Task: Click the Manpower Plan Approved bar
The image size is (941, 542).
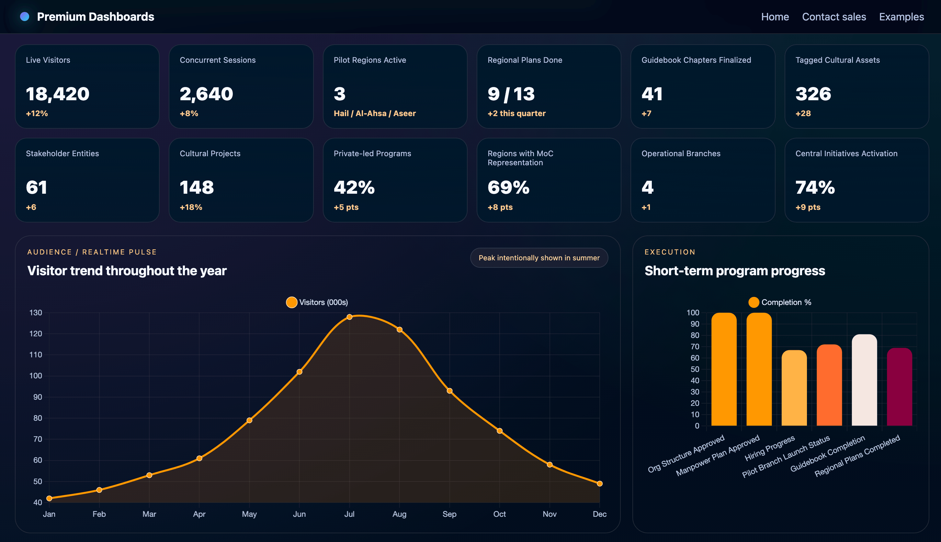Action: coord(759,369)
